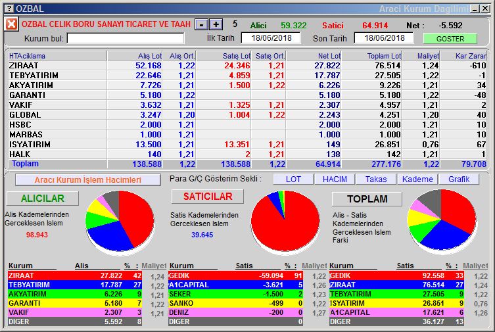Click the SATICILAR button
This screenshot has height=332, width=495.
(208, 197)
